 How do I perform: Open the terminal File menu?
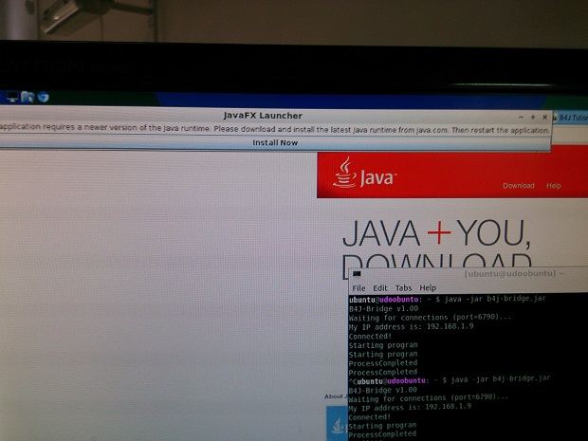358,288
